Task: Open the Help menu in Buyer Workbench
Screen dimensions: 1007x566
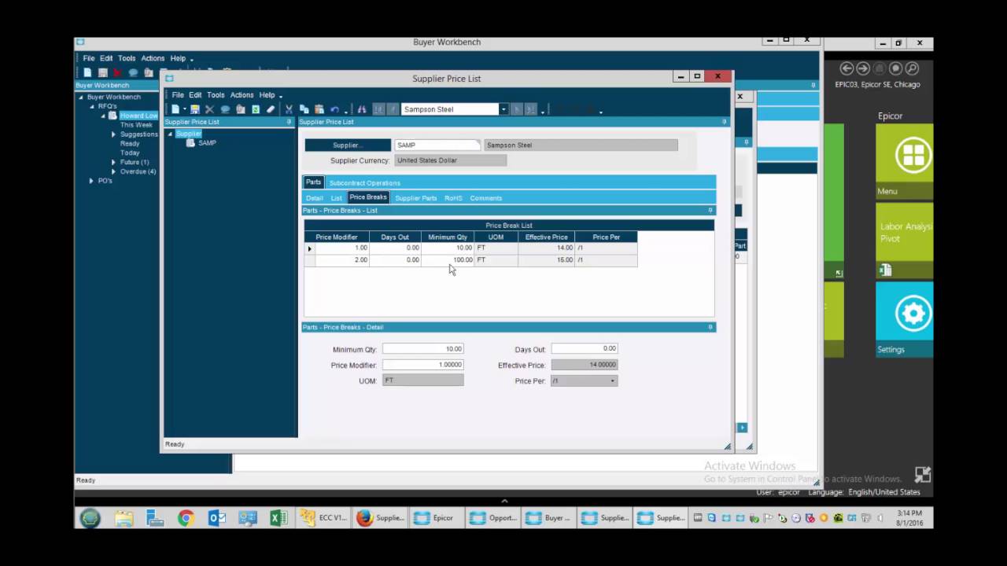Action: point(178,59)
